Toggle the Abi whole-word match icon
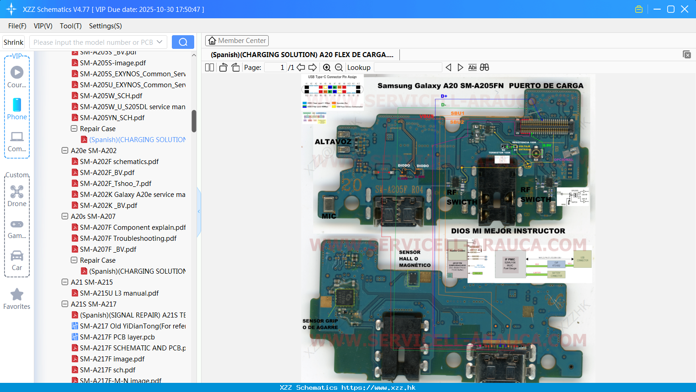696x392 pixels. coord(473,68)
